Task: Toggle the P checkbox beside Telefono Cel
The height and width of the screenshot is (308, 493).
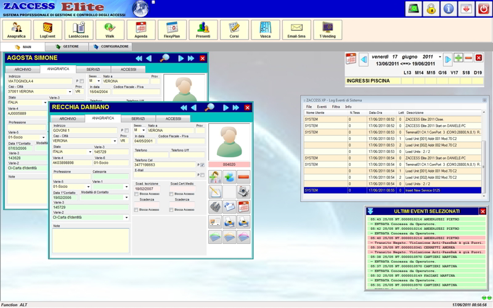Action: pos(202,164)
